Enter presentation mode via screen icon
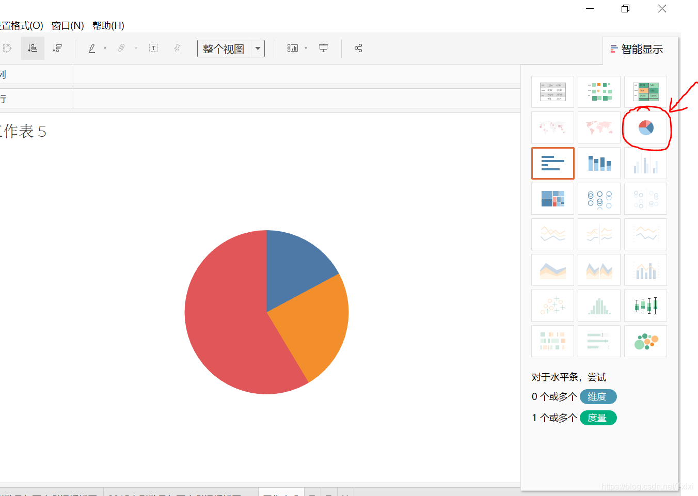 (324, 48)
